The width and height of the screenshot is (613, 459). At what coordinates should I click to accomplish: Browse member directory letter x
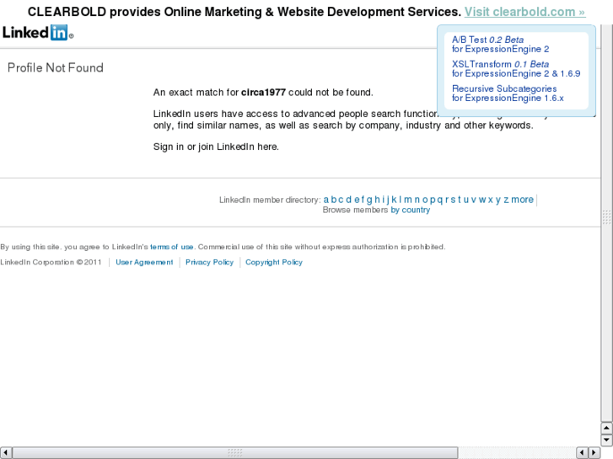[x=490, y=200]
